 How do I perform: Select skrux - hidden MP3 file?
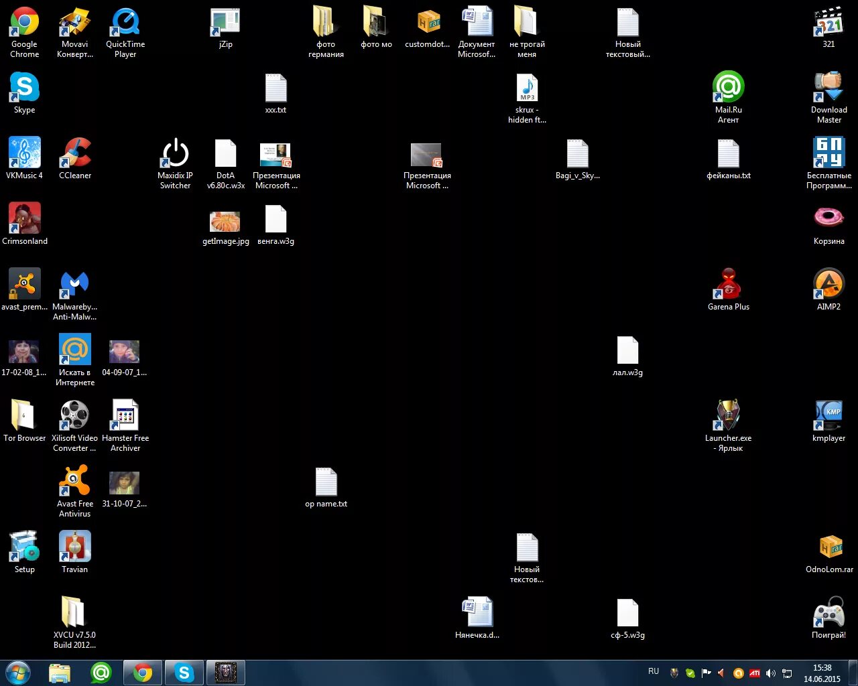[x=528, y=98]
